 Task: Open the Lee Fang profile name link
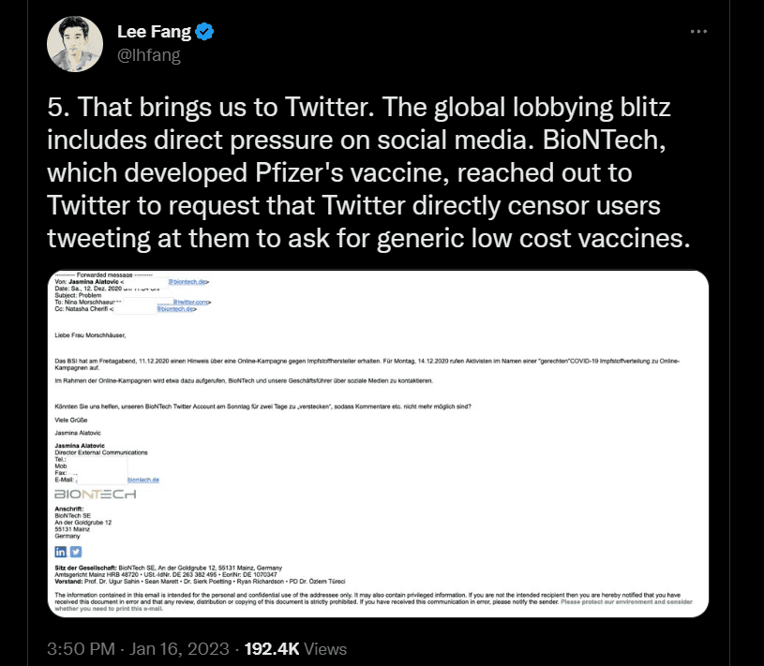click(154, 33)
